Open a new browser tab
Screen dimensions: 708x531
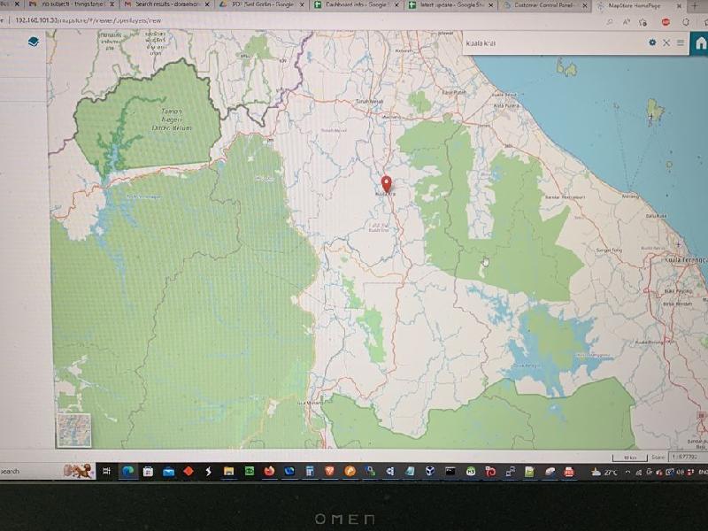[695, 7]
